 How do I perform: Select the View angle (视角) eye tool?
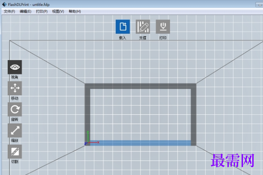(x=15, y=67)
